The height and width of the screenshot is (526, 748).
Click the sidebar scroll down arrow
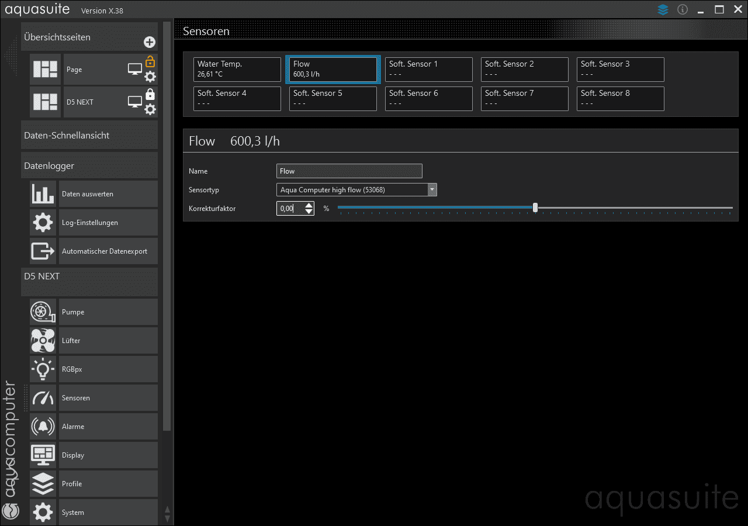coord(168,518)
